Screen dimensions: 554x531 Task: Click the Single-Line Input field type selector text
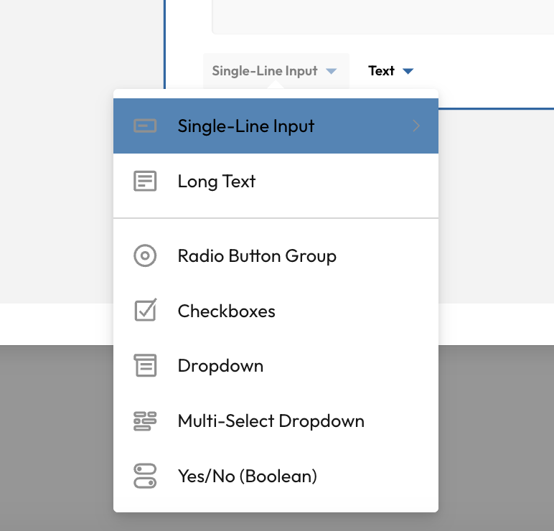point(265,71)
